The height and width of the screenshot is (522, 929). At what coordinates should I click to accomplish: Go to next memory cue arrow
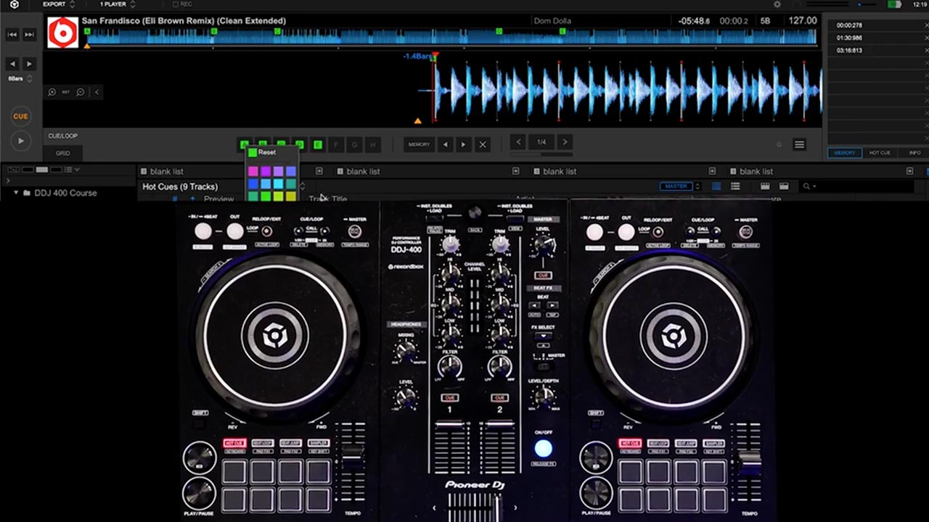pos(463,145)
